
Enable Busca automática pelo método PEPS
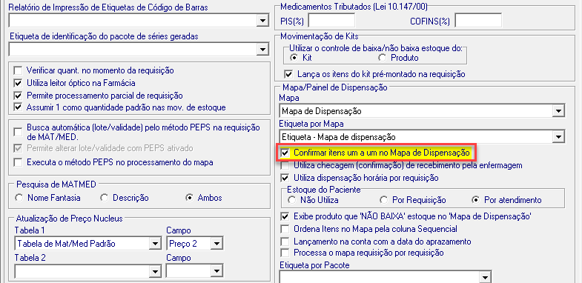point(18,132)
